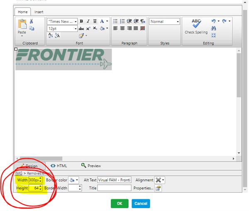Click the fullscreen toggle icon
This screenshot has height=211, width=249.
point(214,35)
